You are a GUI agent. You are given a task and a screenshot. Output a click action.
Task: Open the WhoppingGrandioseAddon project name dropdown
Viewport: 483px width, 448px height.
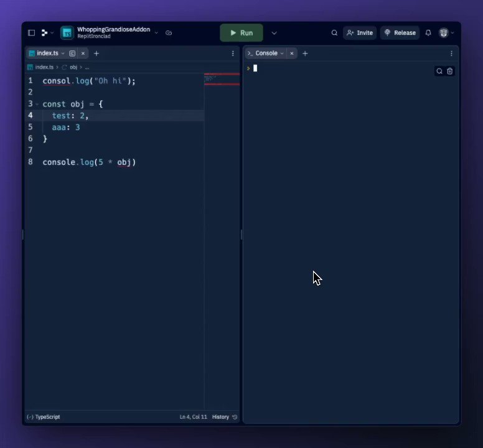(x=156, y=32)
